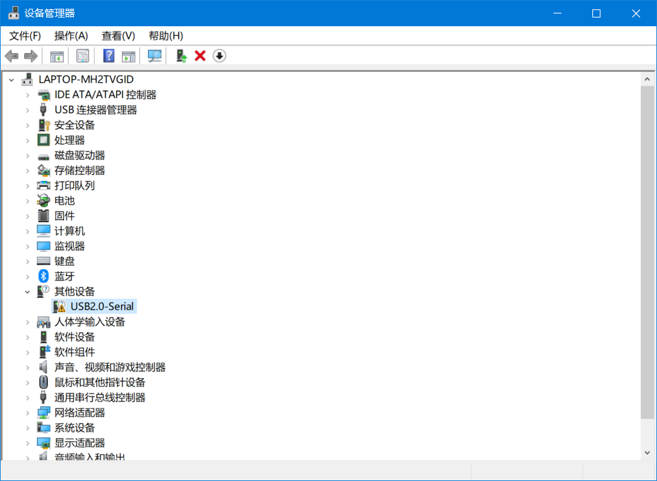Click the Forward arrow toolbar icon
The height and width of the screenshot is (481, 657).
(30, 56)
